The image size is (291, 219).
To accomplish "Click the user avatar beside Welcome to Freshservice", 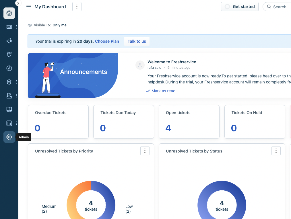I will coord(140,65).
